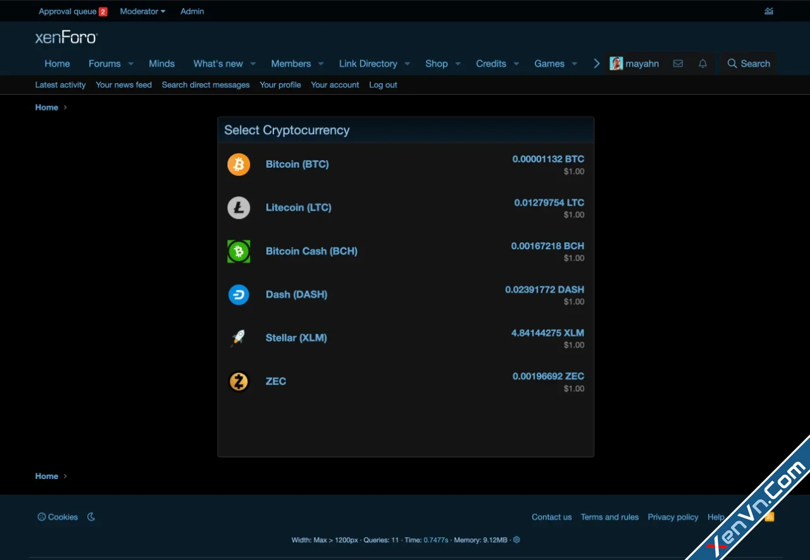Click the Litecoin silver logo icon

[239, 208]
